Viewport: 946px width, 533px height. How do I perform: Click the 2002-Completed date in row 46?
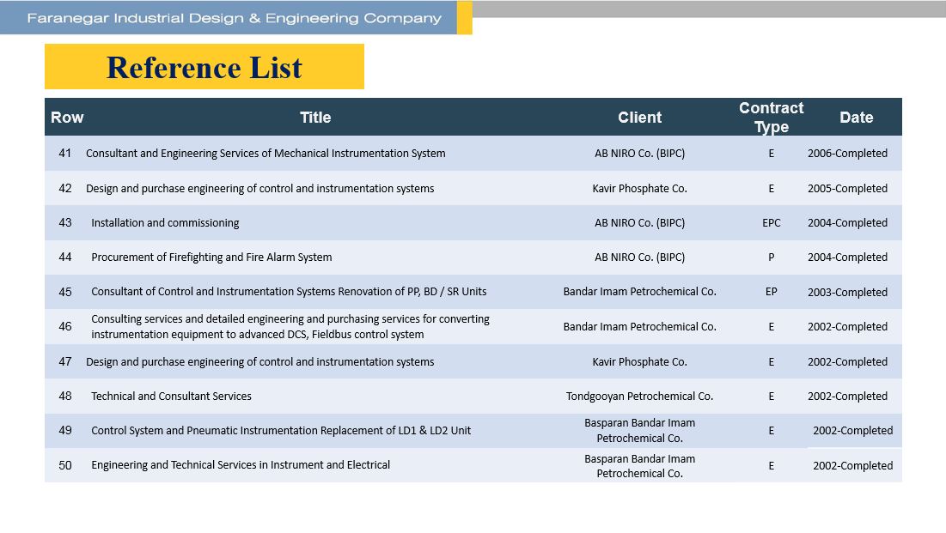848,326
